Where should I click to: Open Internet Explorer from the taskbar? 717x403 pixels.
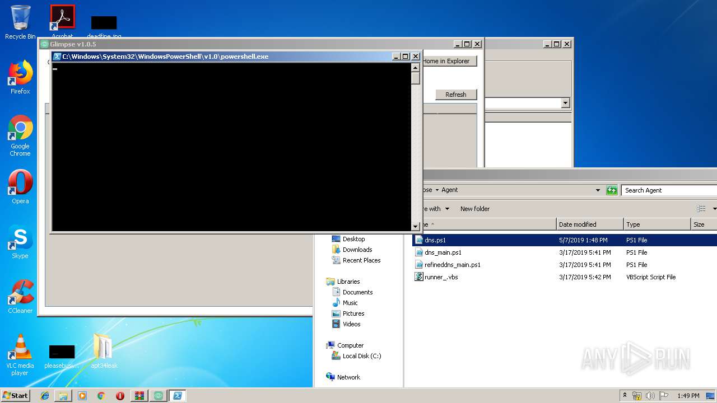click(45, 396)
